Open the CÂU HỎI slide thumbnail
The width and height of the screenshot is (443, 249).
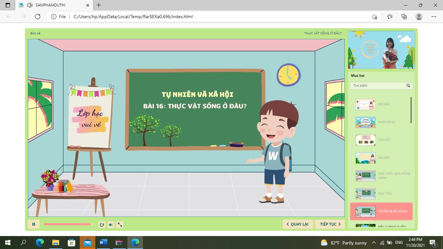coord(365,140)
